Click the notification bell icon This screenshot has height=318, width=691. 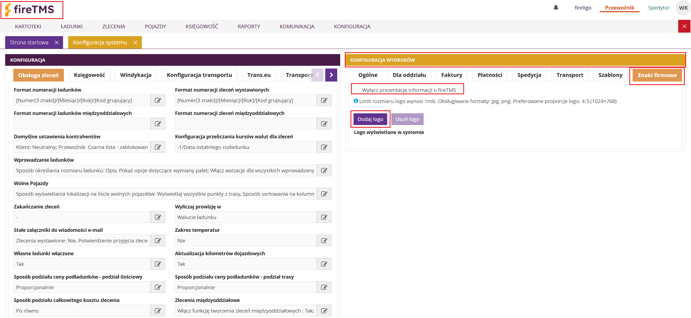point(556,8)
